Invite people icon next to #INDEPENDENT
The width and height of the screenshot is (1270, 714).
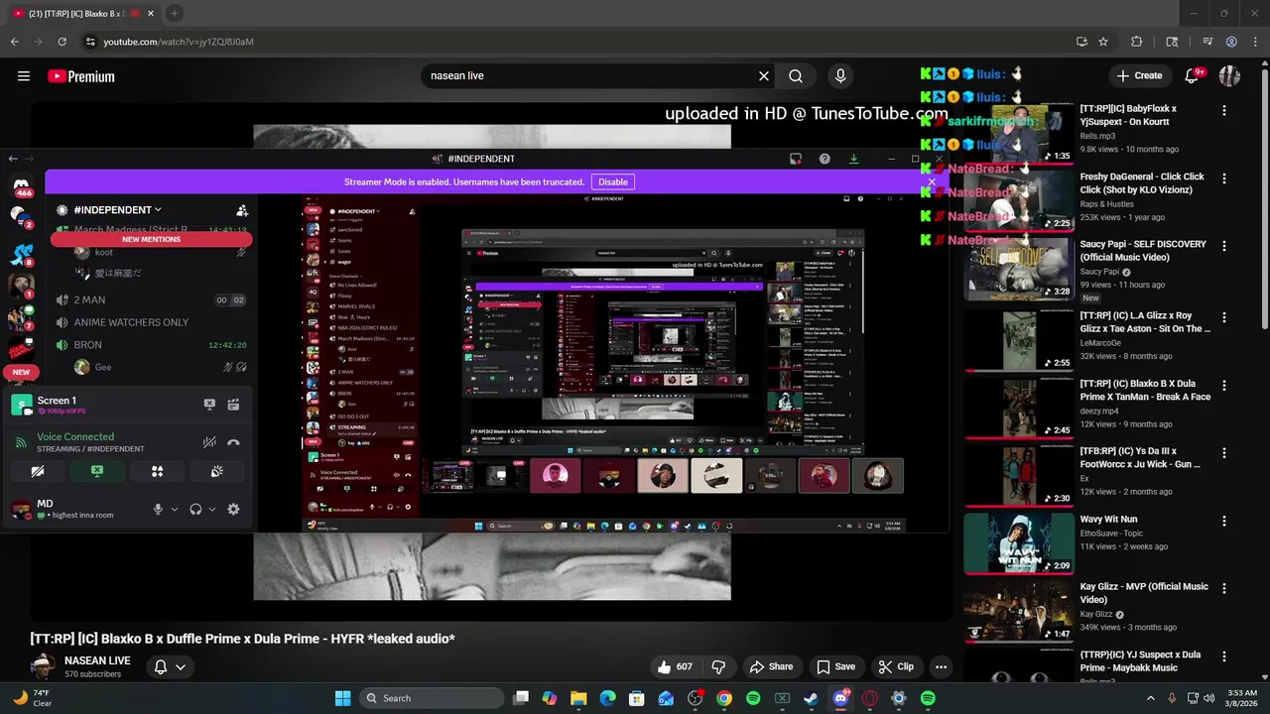pyautogui.click(x=242, y=210)
